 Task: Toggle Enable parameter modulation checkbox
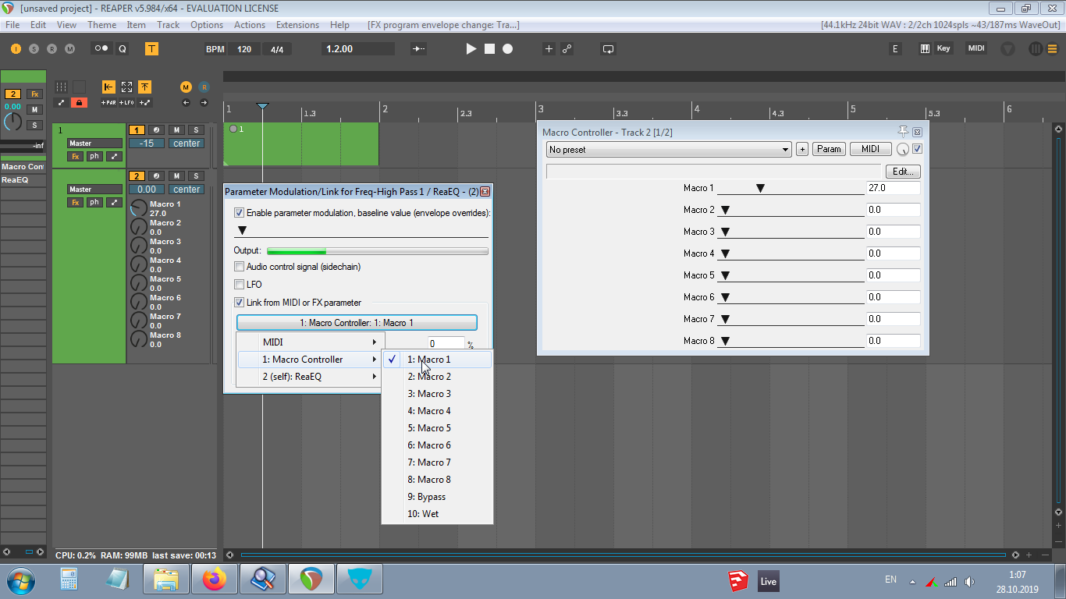click(239, 213)
